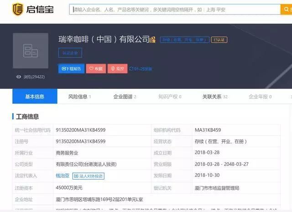Click the eye icon beside 浏览(29422)
The image size is (292, 212).
tap(19, 77)
